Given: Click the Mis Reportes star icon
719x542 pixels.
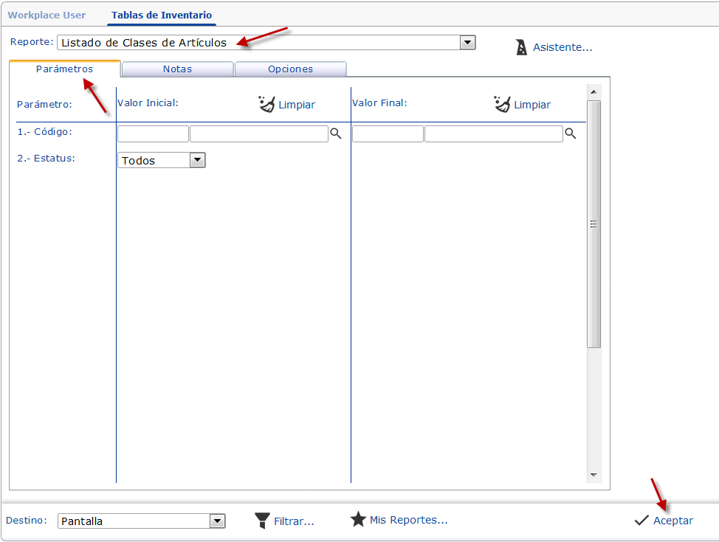Looking at the screenshot, I should point(358,520).
